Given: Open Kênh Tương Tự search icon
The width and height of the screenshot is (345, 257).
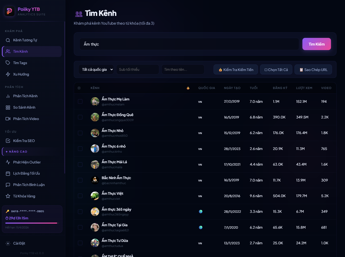Looking at the screenshot, I should pyautogui.click(x=8, y=40).
